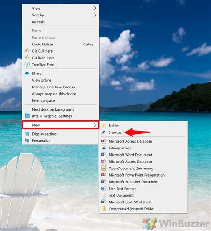211x231 pixels.
Task: Open Manage OneDrive backup
Action: pos(61,87)
